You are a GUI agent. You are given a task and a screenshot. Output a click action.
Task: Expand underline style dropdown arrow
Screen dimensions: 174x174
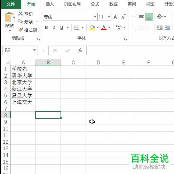[68, 27]
